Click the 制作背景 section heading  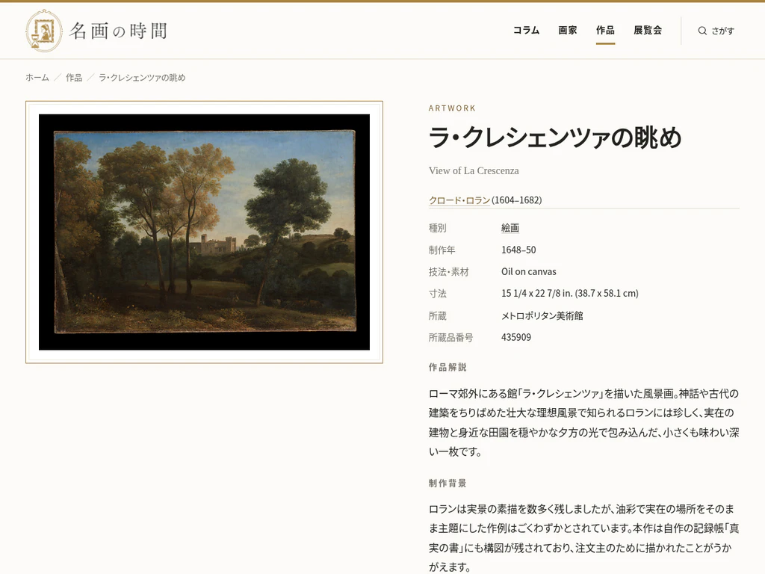click(x=447, y=484)
